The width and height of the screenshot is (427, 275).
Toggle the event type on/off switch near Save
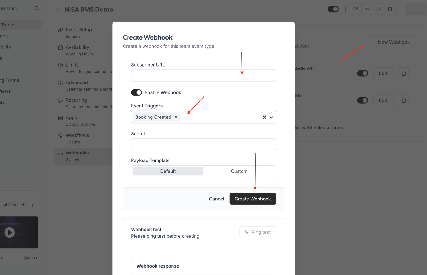pos(333,9)
